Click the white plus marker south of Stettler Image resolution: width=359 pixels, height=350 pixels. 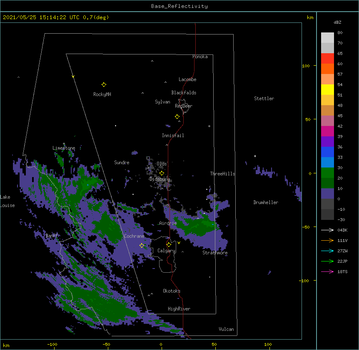click(x=255, y=156)
